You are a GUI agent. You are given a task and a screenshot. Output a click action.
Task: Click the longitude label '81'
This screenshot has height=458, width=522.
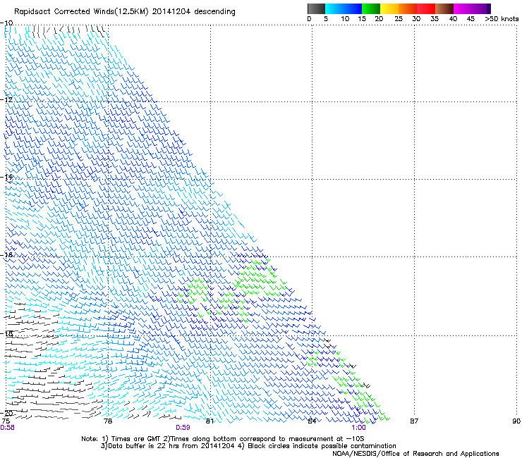(210, 421)
